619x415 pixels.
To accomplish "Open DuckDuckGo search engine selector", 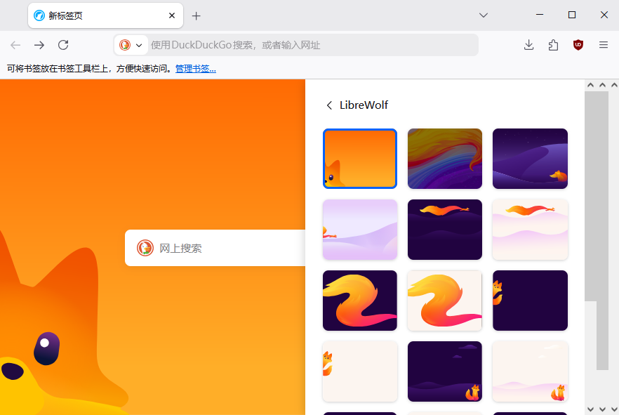I will tap(131, 45).
